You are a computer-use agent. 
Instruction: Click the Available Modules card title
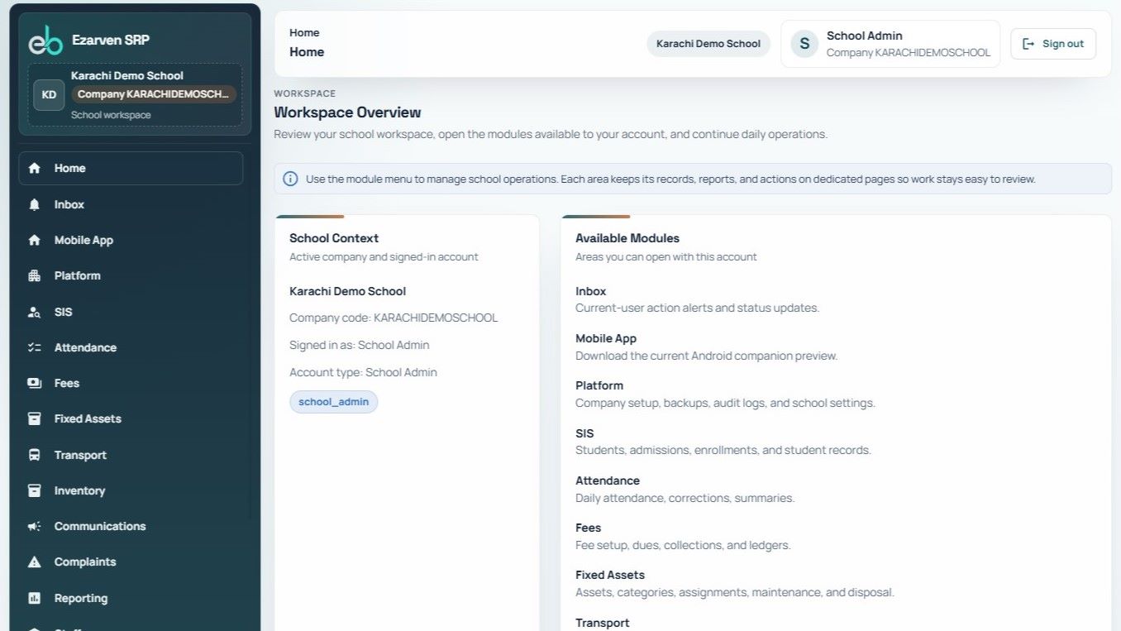point(627,238)
